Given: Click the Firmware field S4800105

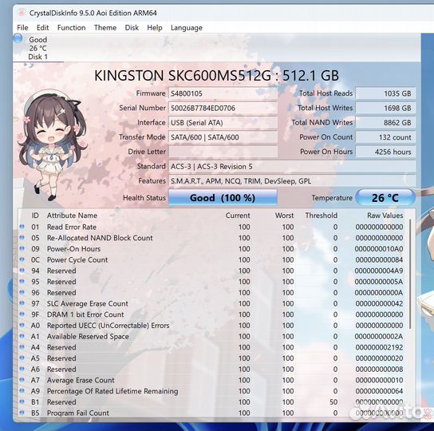Looking at the screenshot, I should coord(223,93).
